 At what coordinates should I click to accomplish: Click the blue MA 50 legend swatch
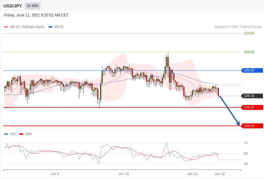pyautogui.click(x=50, y=27)
